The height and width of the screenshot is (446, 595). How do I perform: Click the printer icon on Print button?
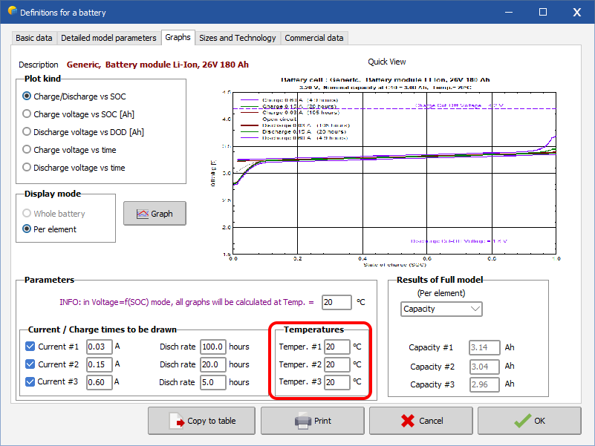303,421
